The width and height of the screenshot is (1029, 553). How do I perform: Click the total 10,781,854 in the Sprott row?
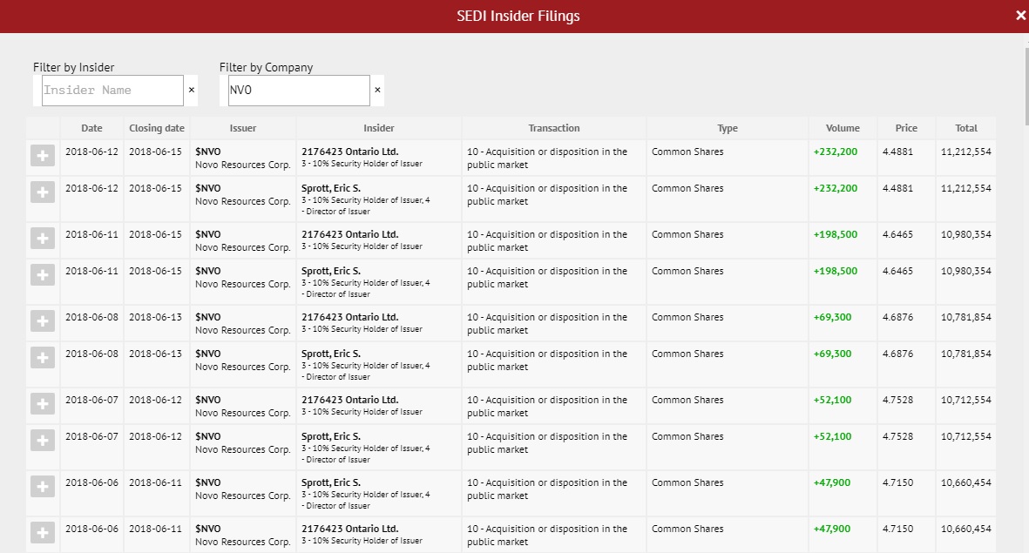click(966, 354)
